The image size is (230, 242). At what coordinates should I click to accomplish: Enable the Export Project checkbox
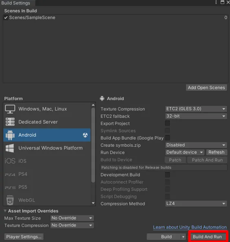click(x=167, y=123)
